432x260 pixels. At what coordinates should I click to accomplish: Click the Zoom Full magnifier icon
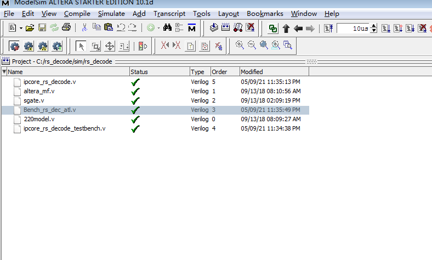coord(264,45)
